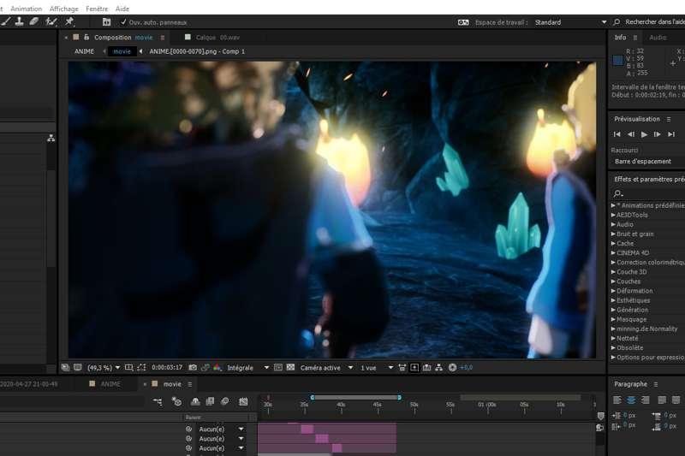Toggle the mask and shape path visibility

coord(141,368)
